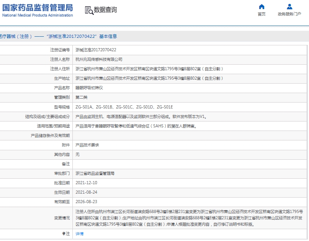Go to the 首页 home icon
This screenshot has width=309, height=241.
[x=262, y=7]
